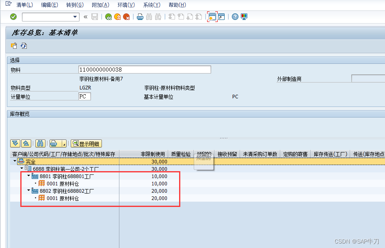Image resolution: width=385 pixels, height=248 pixels.
Task: Open the 清单(L) menu
Action: click(24, 5)
